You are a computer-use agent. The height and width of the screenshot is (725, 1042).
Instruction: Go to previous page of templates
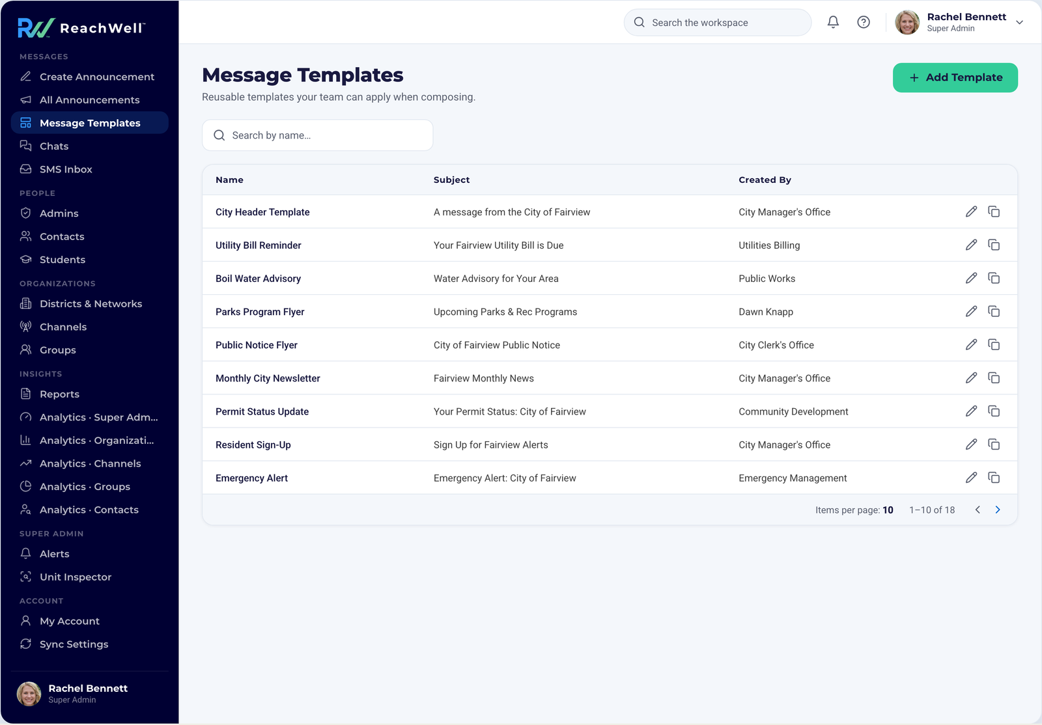pos(978,510)
